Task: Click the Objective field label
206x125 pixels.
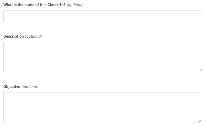Action: click(x=12, y=87)
